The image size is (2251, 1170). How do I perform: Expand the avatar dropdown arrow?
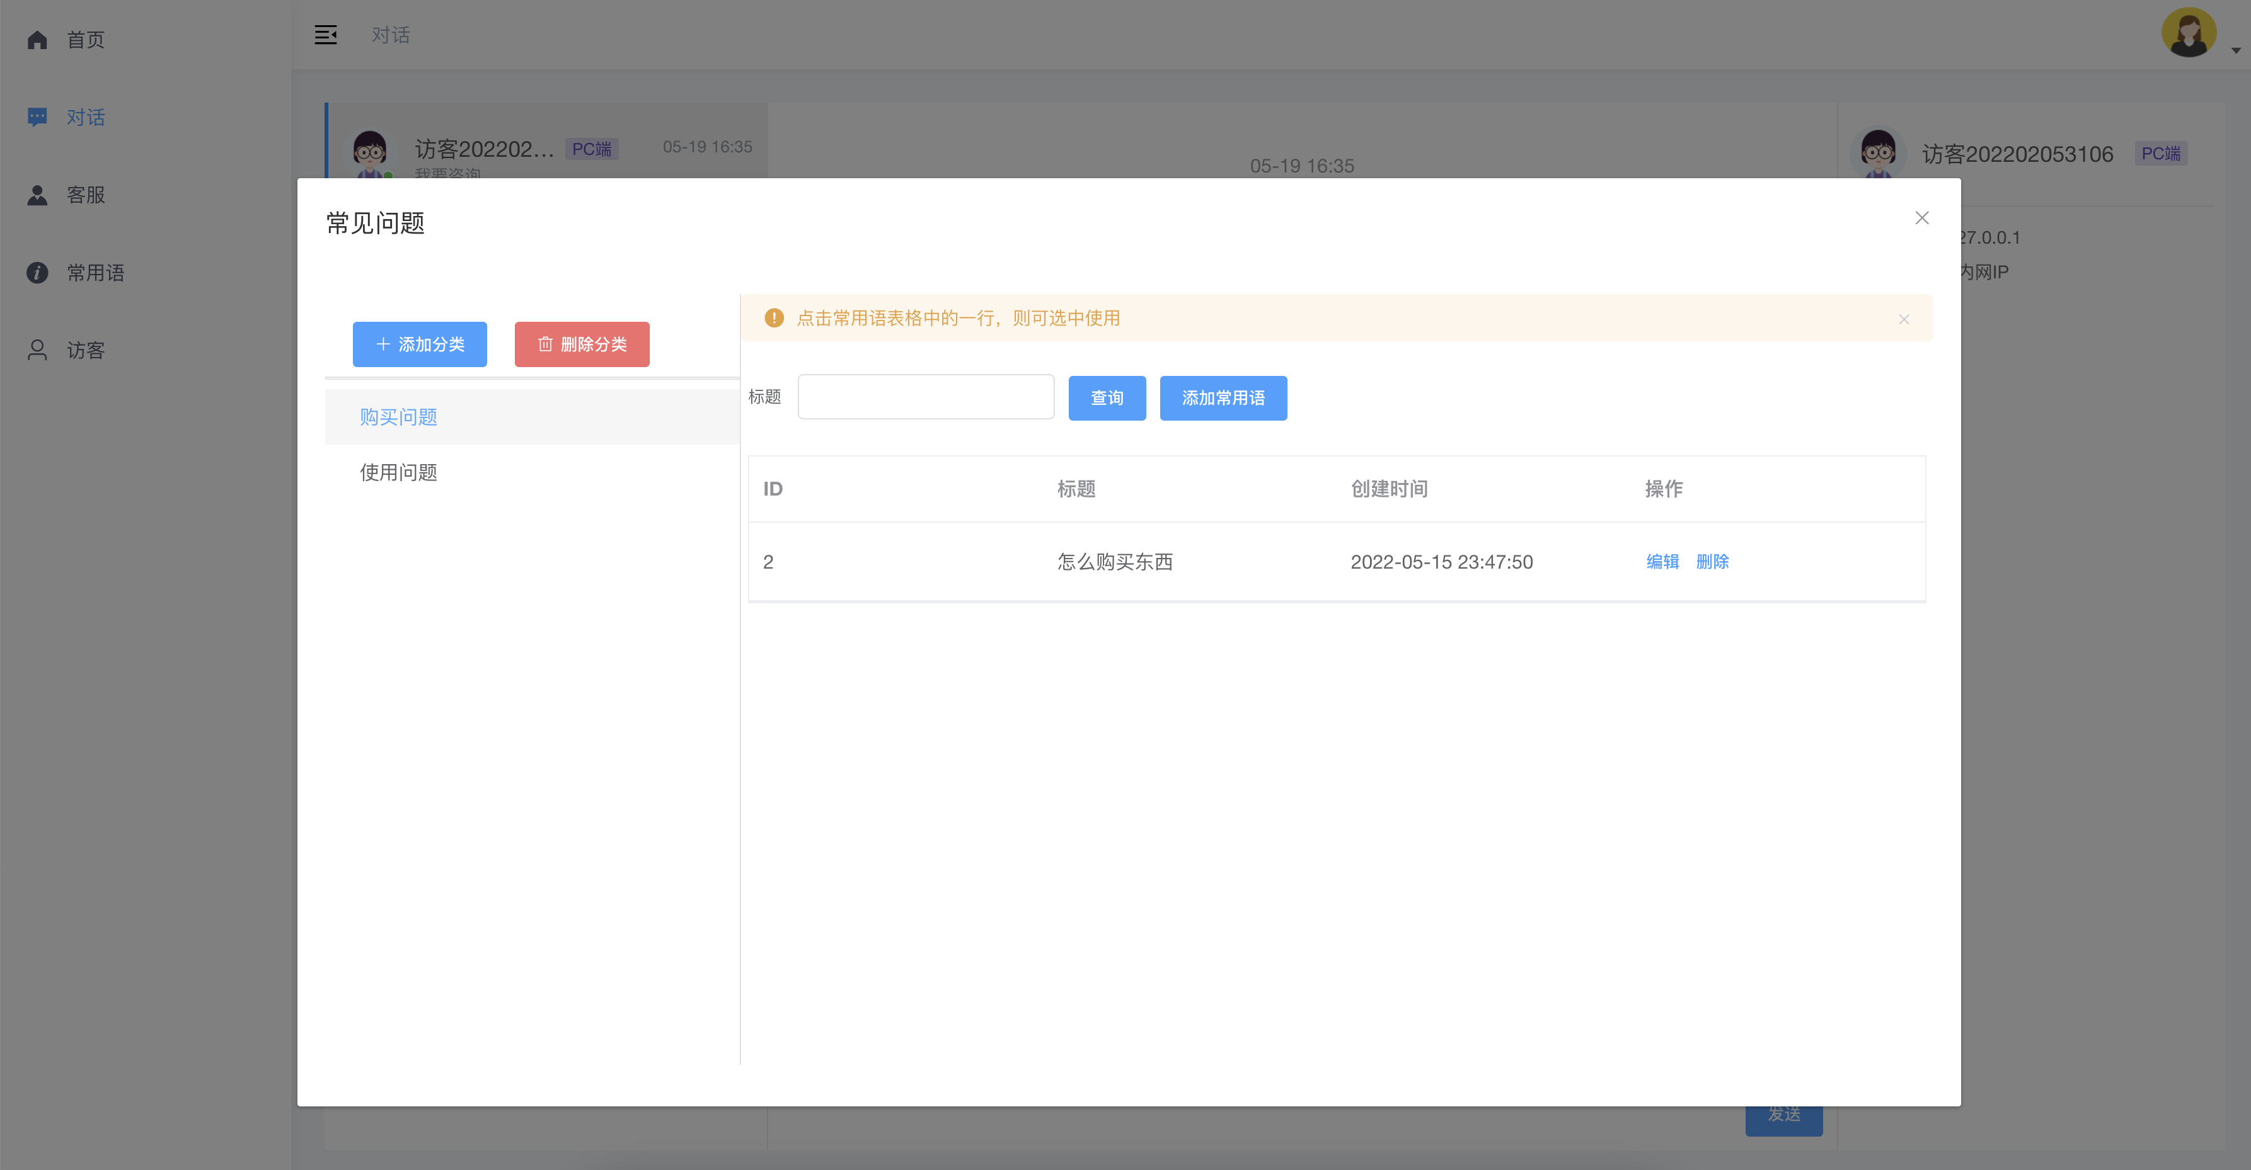pyautogui.click(x=2235, y=50)
